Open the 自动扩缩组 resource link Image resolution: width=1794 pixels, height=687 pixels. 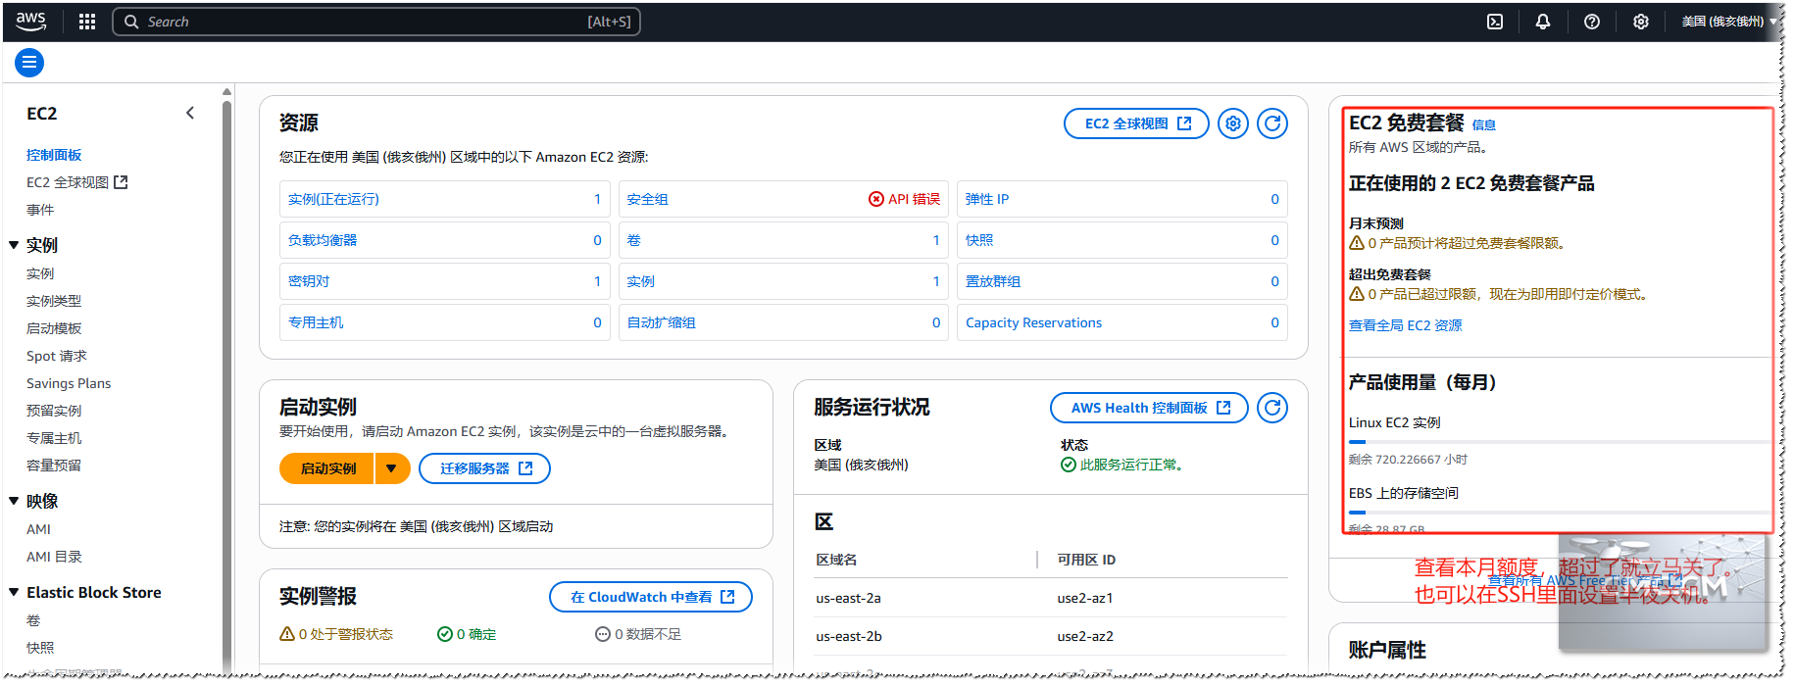661,322
